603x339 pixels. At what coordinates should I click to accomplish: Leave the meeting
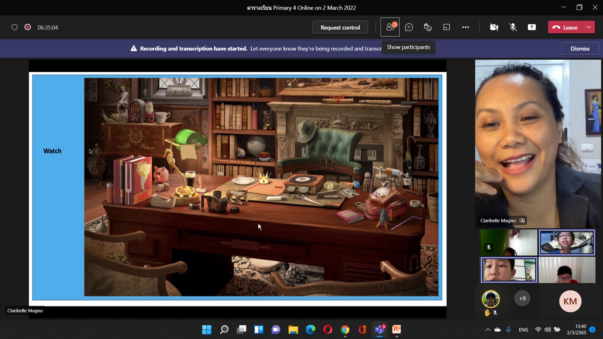tap(565, 27)
